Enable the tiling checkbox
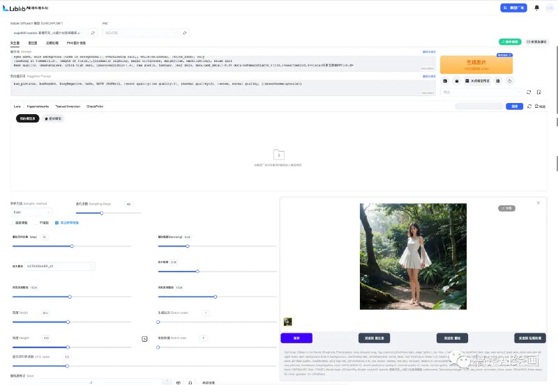Viewport: 558px width, 385px height. tap(36, 223)
